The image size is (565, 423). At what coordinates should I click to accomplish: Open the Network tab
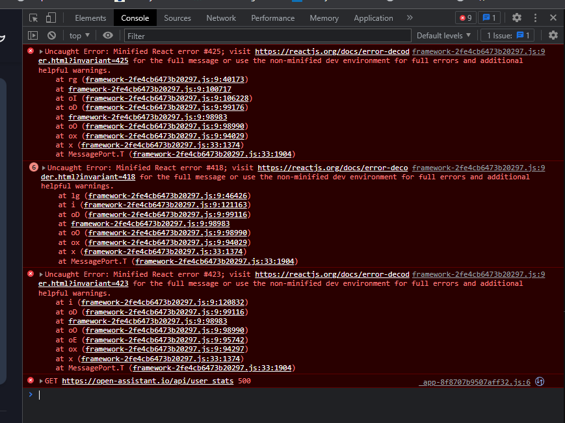(x=221, y=18)
